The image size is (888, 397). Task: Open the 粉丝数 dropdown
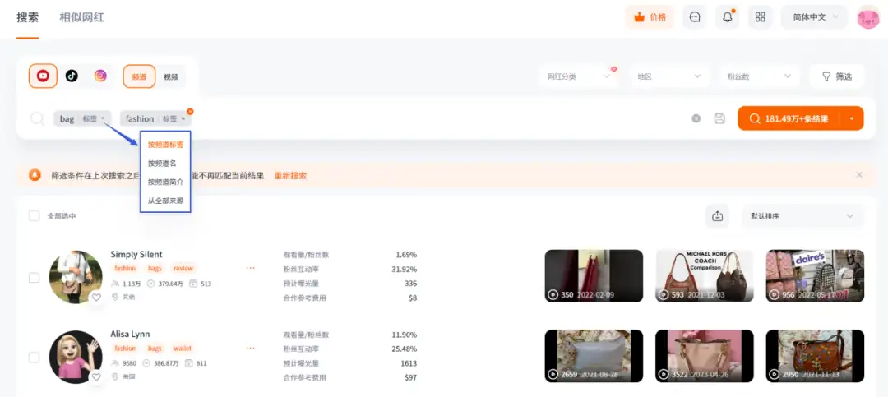coord(760,76)
